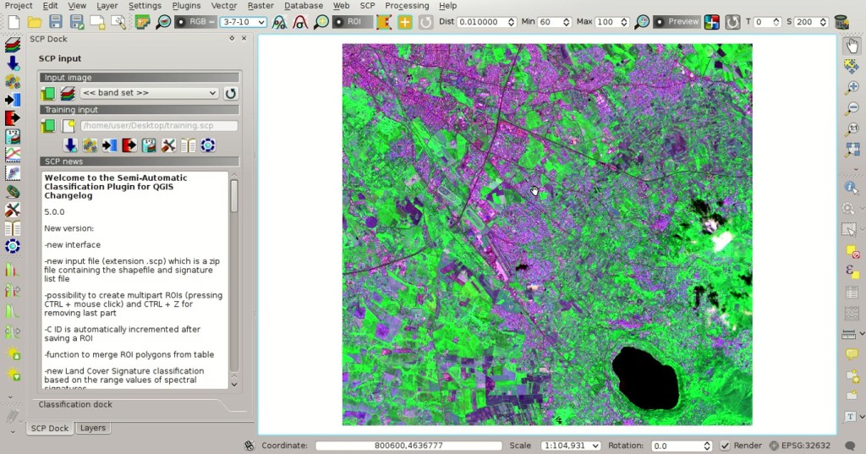This screenshot has width=866, height=454.
Task: Open the Classification dock section
Action: (x=75, y=404)
